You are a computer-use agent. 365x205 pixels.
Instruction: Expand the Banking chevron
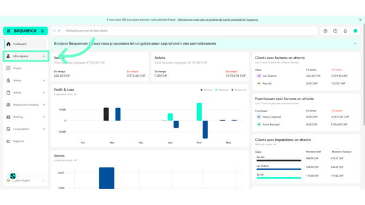coord(44,117)
